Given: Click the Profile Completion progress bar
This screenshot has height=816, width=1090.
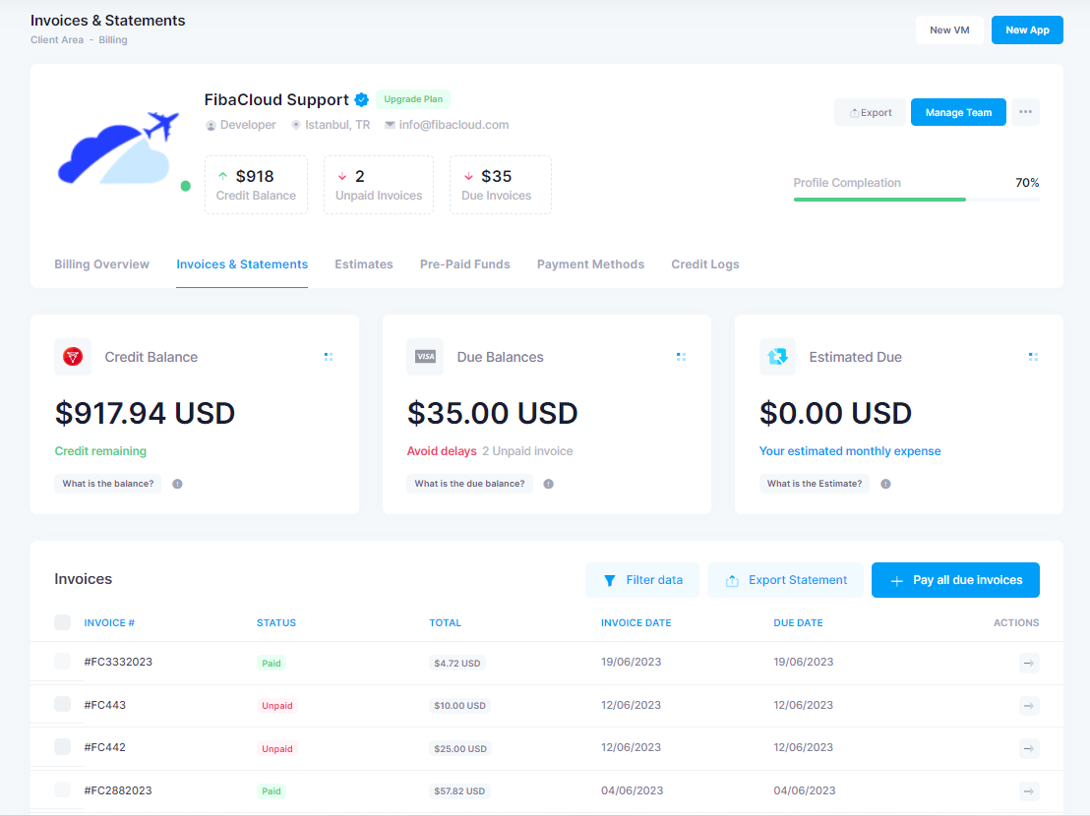Looking at the screenshot, I should pos(917,200).
